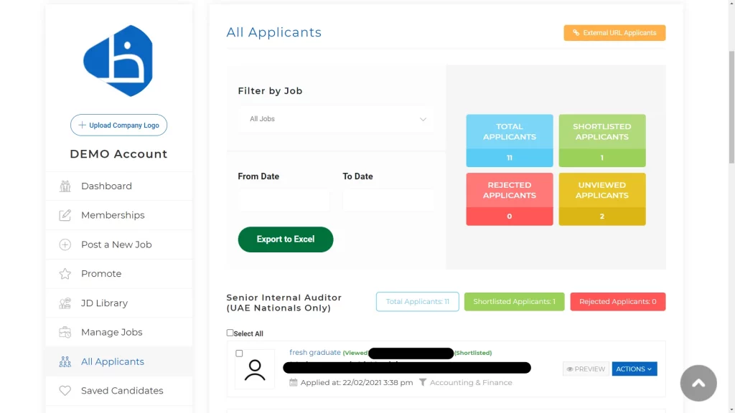735x413 pixels.
Task: Click the Memberships pencil icon
Action: click(x=65, y=215)
